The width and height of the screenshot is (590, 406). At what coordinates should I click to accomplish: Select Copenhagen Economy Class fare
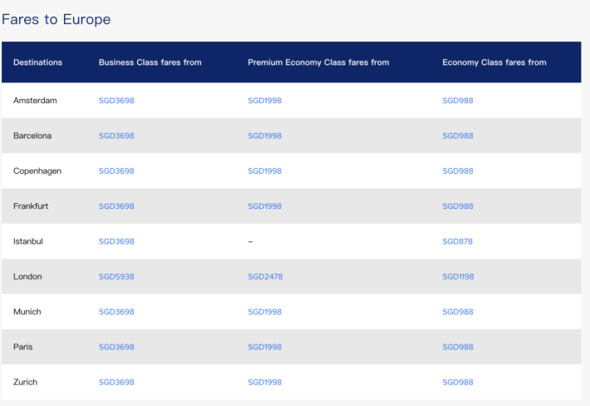click(x=457, y=171)
